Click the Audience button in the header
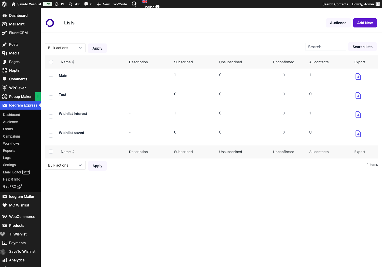This screenshot has width=382, height=267. [338, 23]
